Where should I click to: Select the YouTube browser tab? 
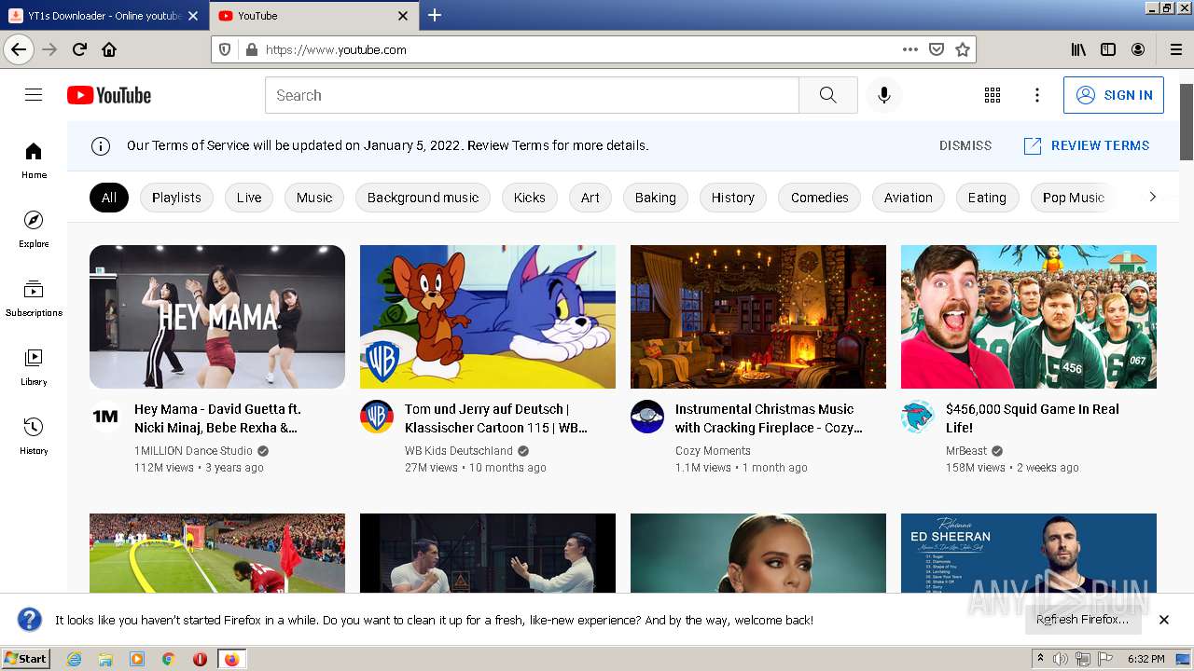click(314, 15)
